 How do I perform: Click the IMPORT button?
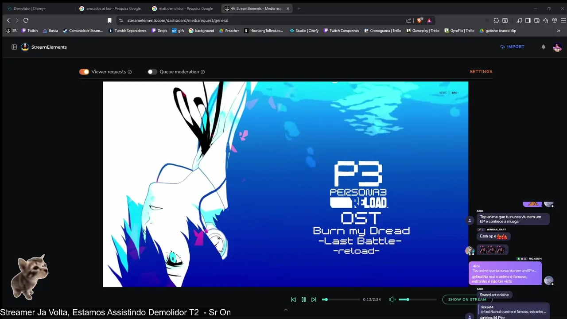(x=512, y=47)
